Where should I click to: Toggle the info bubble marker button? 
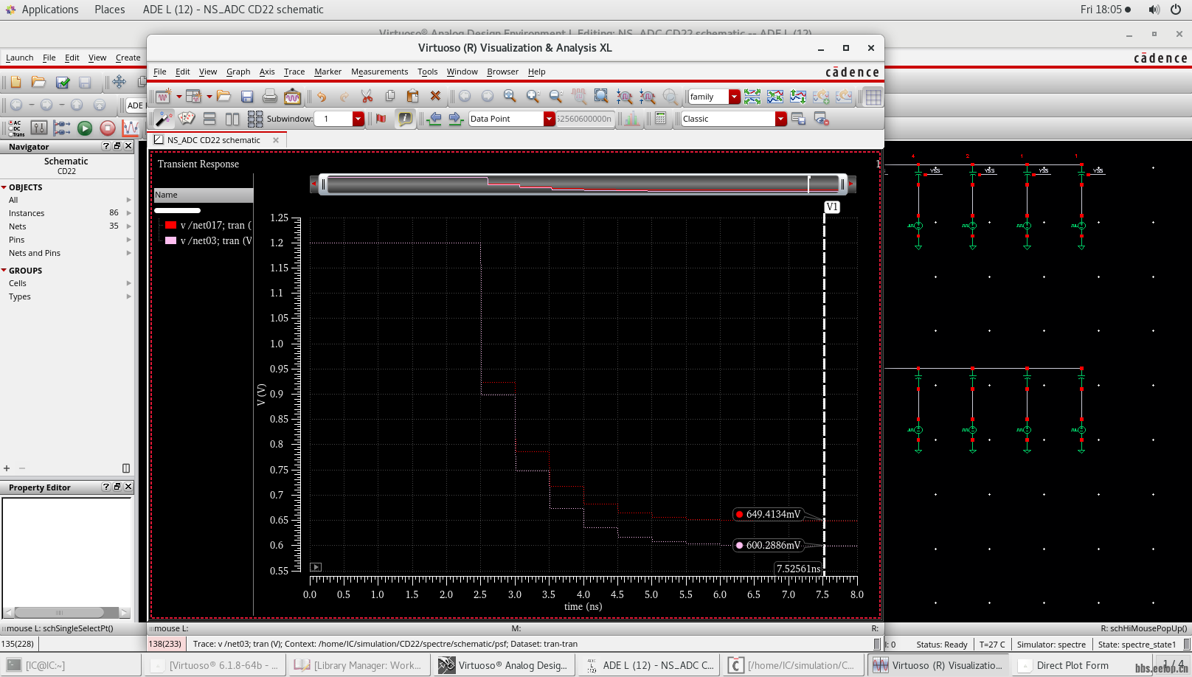405,119
